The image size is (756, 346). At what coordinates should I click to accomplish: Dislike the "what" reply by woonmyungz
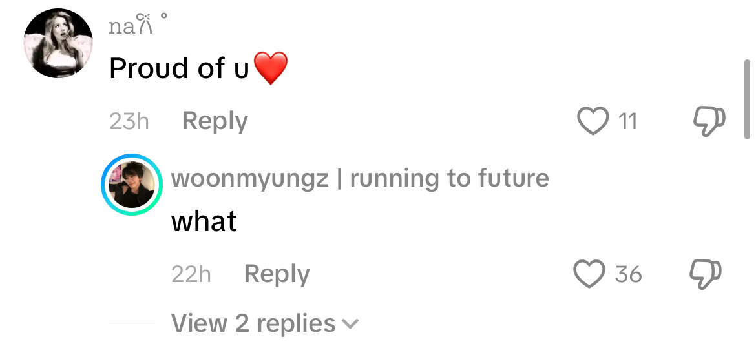pyautogui.click(x=706, y=274)
